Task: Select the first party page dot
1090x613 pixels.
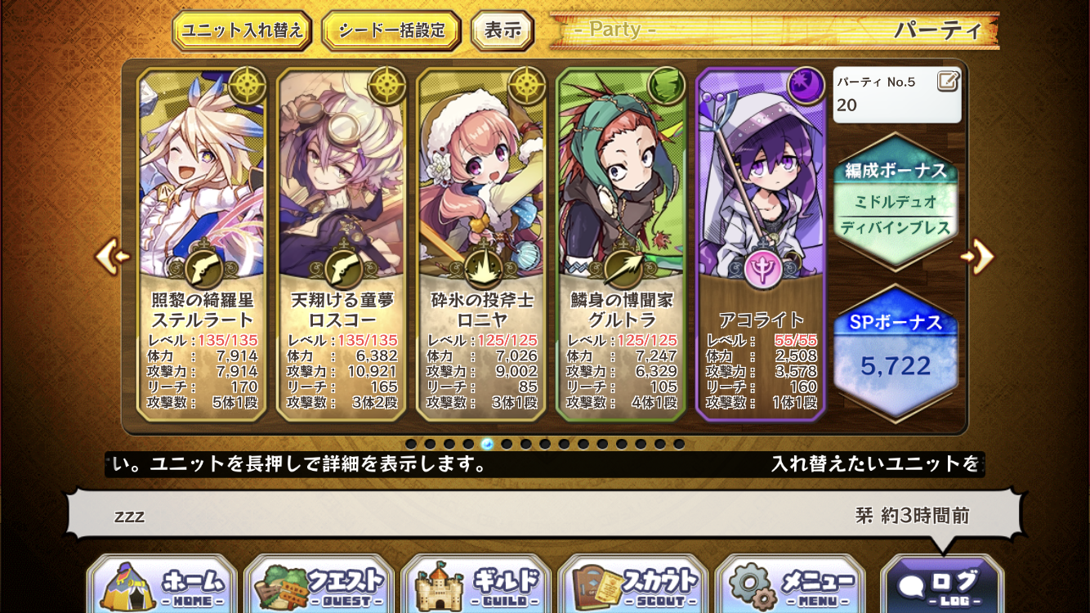Action: (411, 444)
